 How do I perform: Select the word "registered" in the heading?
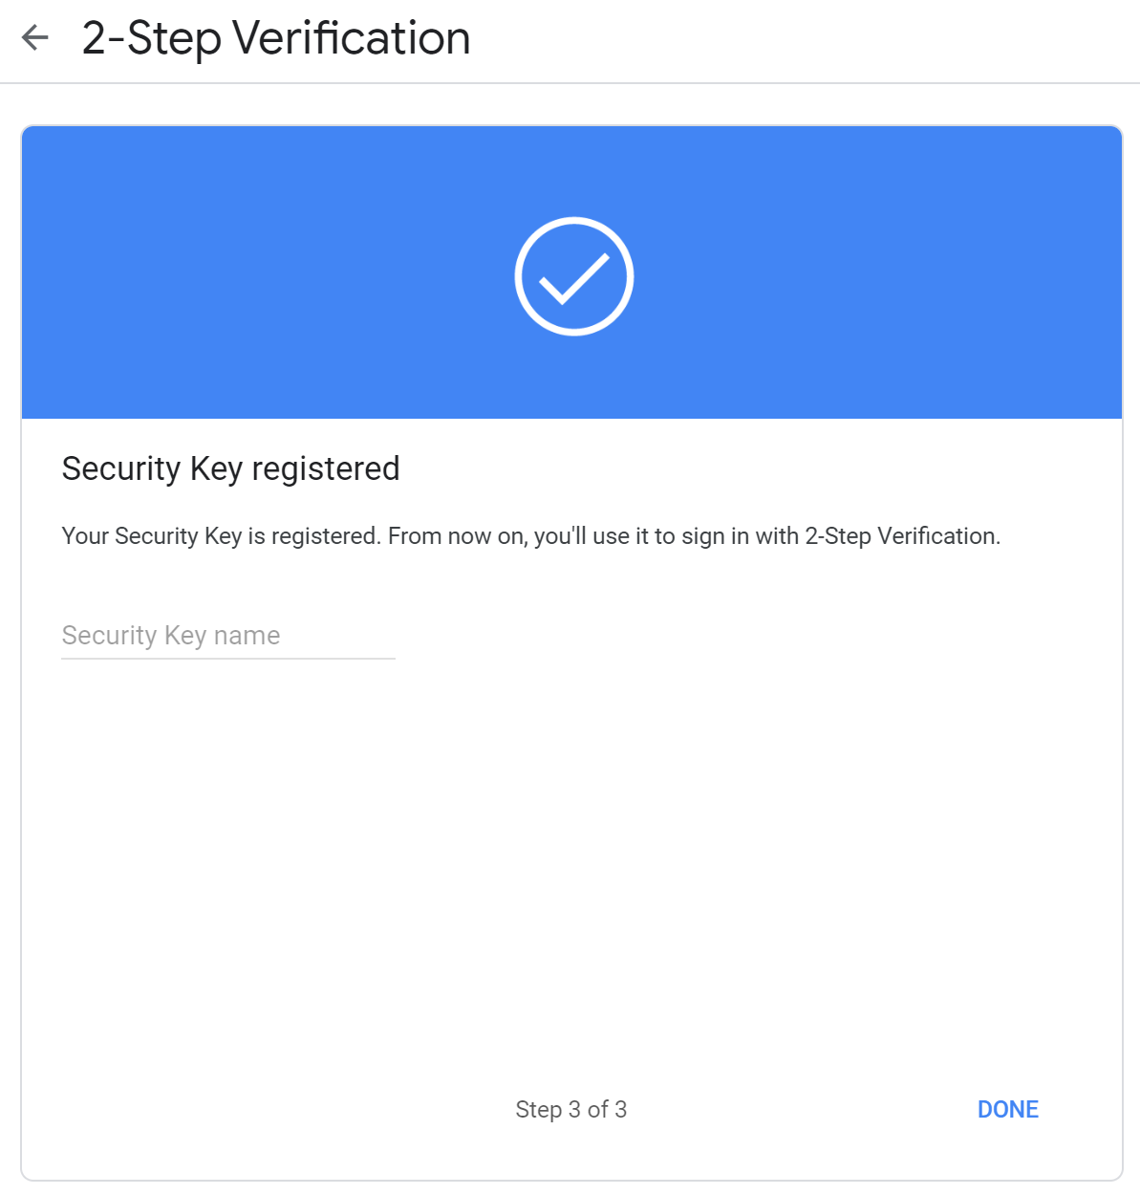(326, 468)
